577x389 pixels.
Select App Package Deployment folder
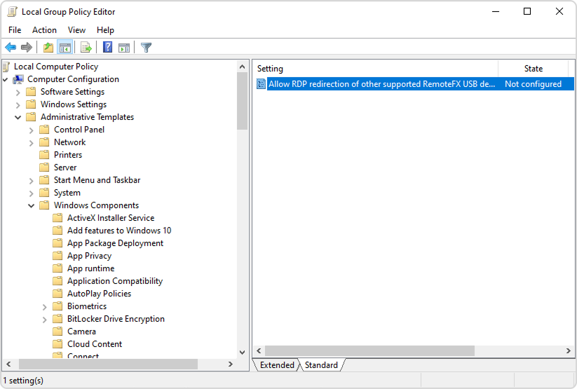(115, 243)
